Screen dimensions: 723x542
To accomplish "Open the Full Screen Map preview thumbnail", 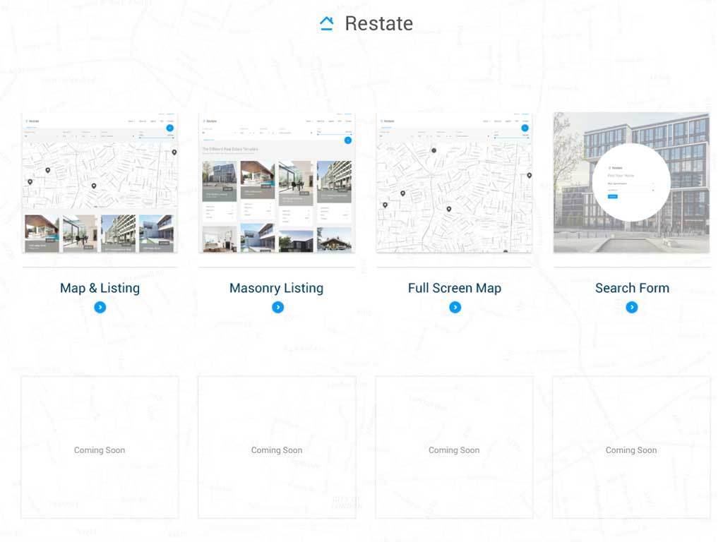I will [x=454, y=182].
